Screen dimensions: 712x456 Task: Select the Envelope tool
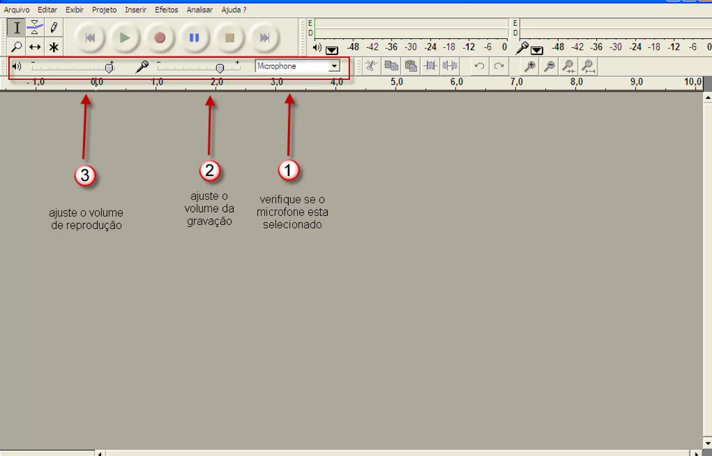click(35, 28)
